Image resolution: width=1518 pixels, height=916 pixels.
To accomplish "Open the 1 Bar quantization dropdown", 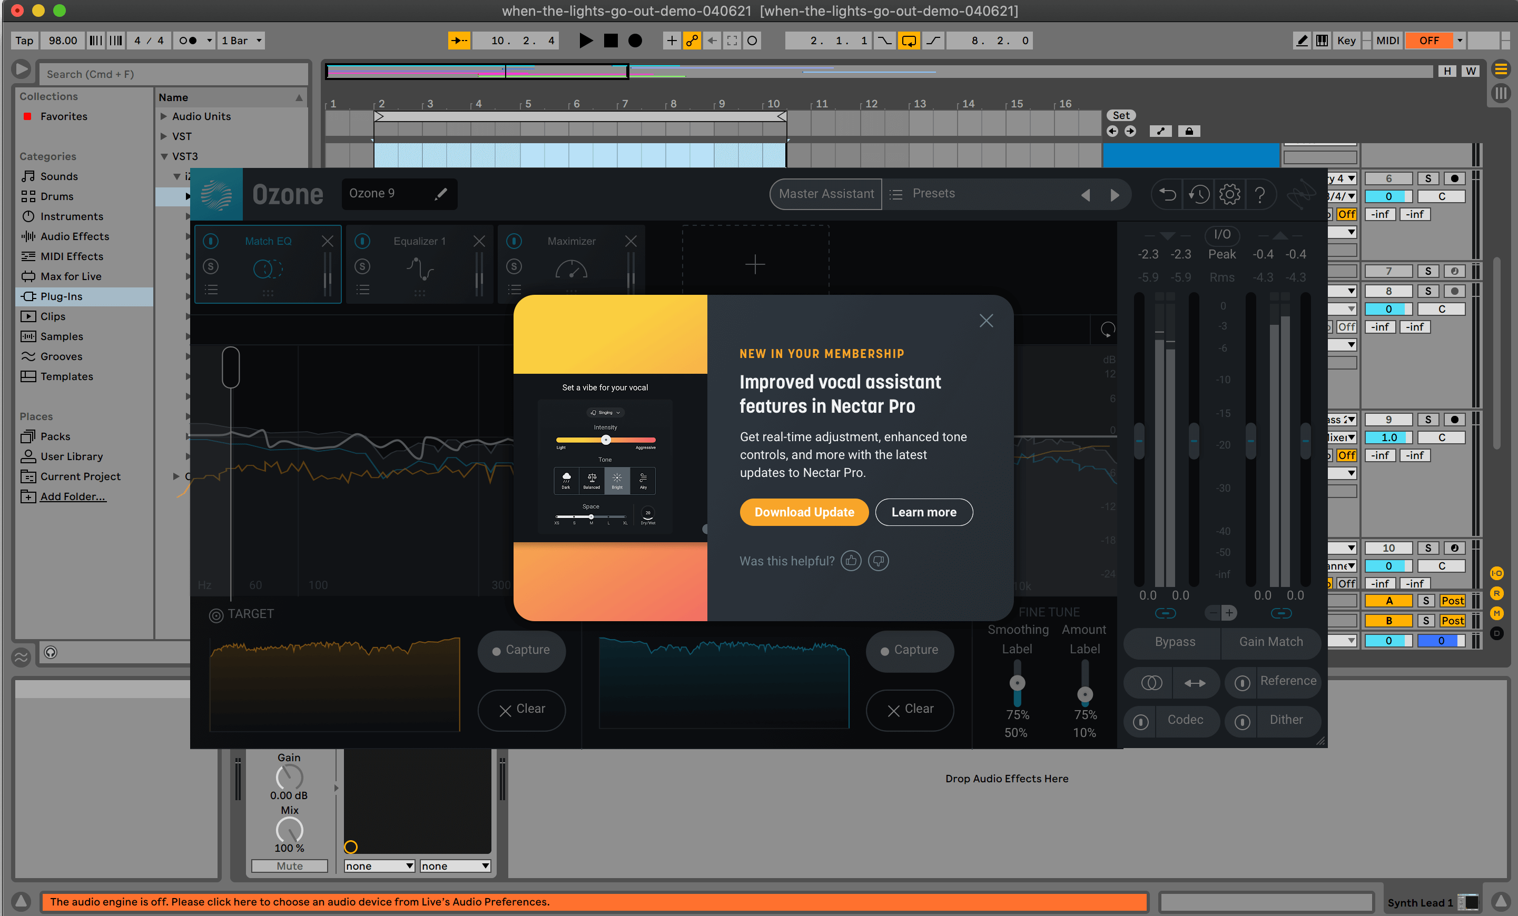I will [x=241, y=41].
